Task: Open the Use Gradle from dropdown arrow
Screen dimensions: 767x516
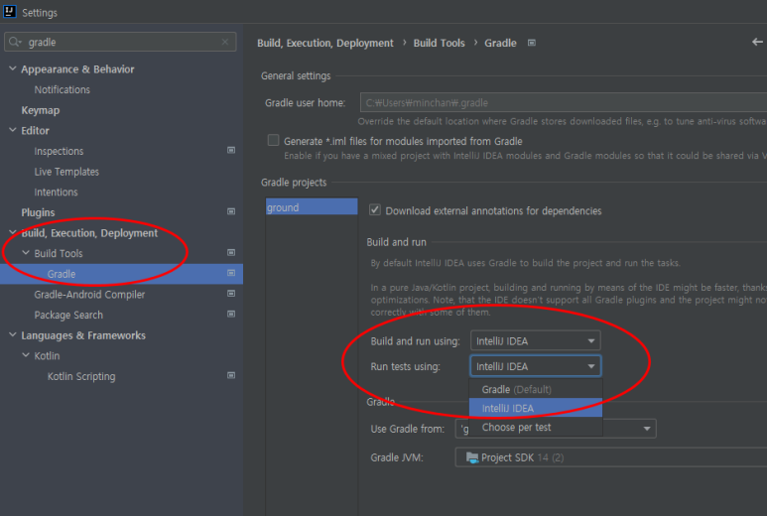Action: coord(647,429)
